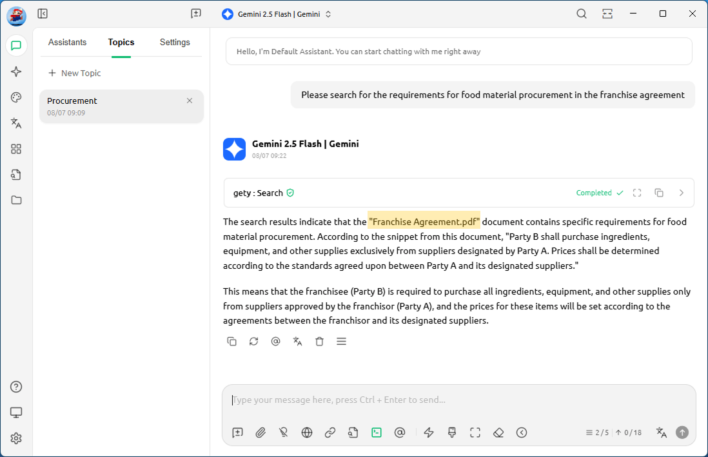
Task: Translate input text via toolbar icon
Action: pyautogui.click(x=662, y=433)
